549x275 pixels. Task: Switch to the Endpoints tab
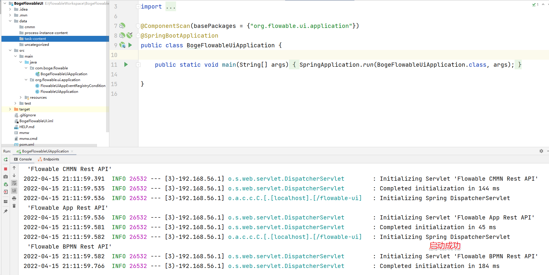pyautogui.click(x=48, y=159)
